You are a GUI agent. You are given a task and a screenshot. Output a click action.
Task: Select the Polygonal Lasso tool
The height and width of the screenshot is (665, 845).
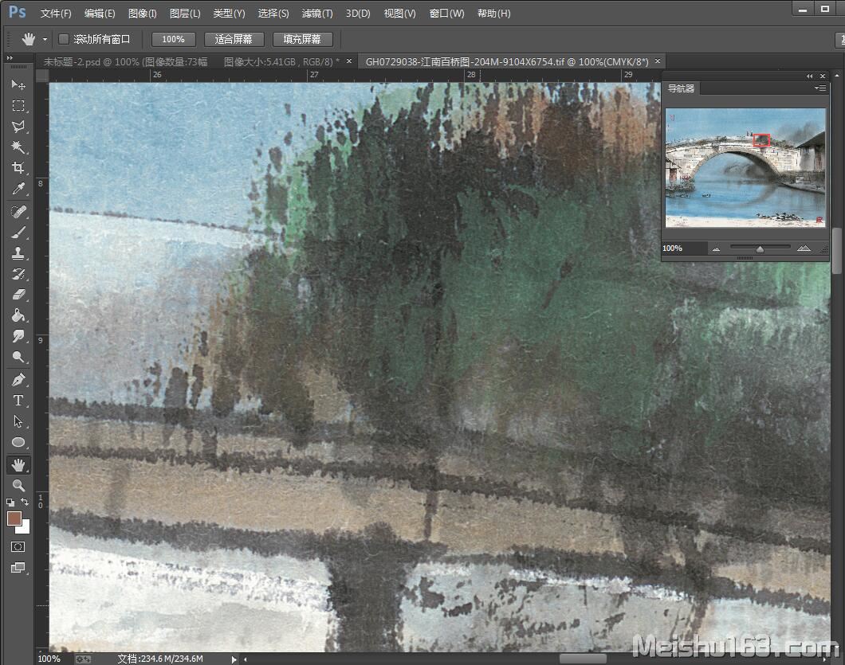(18, 127)
